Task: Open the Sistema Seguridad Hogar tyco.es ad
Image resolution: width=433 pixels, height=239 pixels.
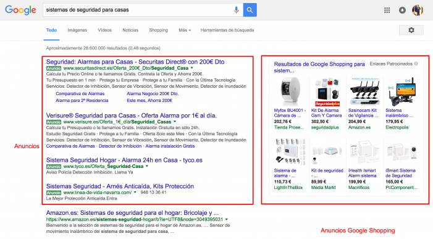Action: pyautogui.click(x=124, y=160)
